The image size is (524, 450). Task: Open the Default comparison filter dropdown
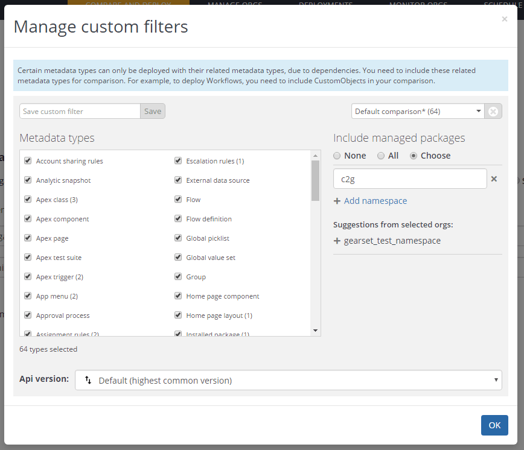pyautogui.click(x=418, y=112)
